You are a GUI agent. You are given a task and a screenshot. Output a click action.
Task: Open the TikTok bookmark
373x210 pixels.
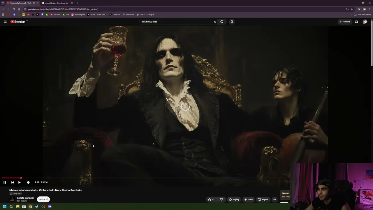(97, 15)
